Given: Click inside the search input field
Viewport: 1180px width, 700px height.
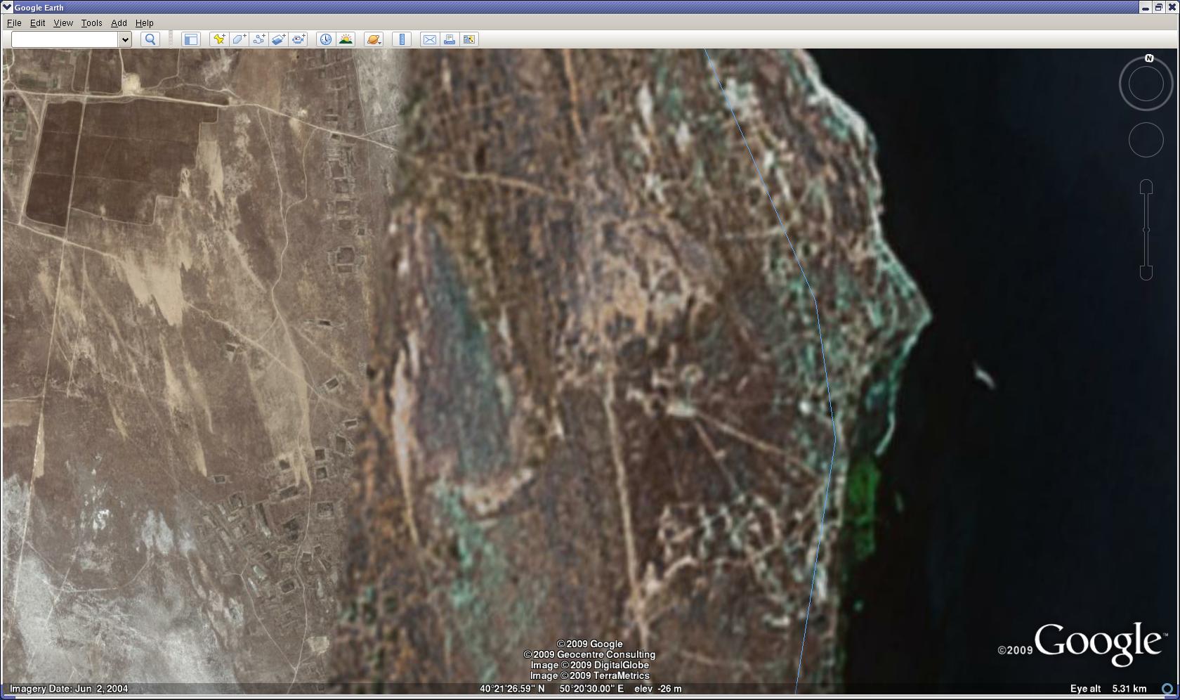Looking at the screenshot, I should (x=65, y=39).
